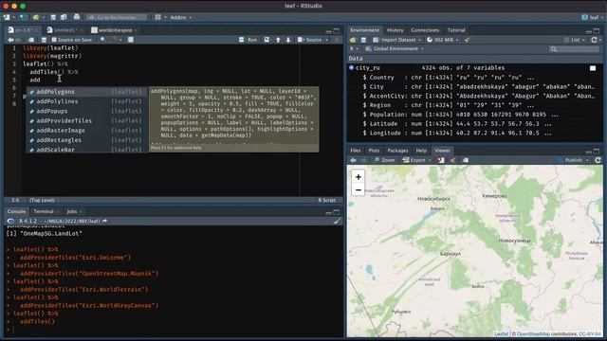Click the Code Tools wand icon
This screenshot has width=607, height=341.
point(114,40)
